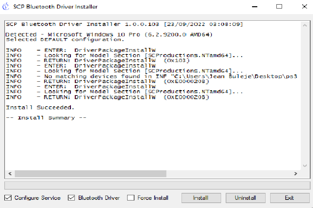Click the 'Detected - Microsoft Windows 10 Pro' line
This screenshot has width=313, height=208.
[x=109, y=34]
